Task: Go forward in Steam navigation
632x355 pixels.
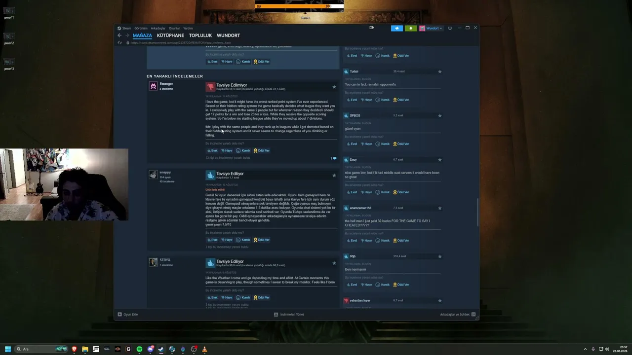Action: click(x=127, y=35)
